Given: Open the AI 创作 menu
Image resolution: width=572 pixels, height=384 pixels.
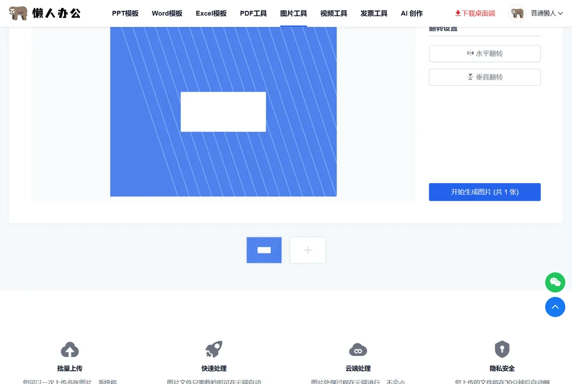Looking at the screenshot, I should click(x=412, y=14).
